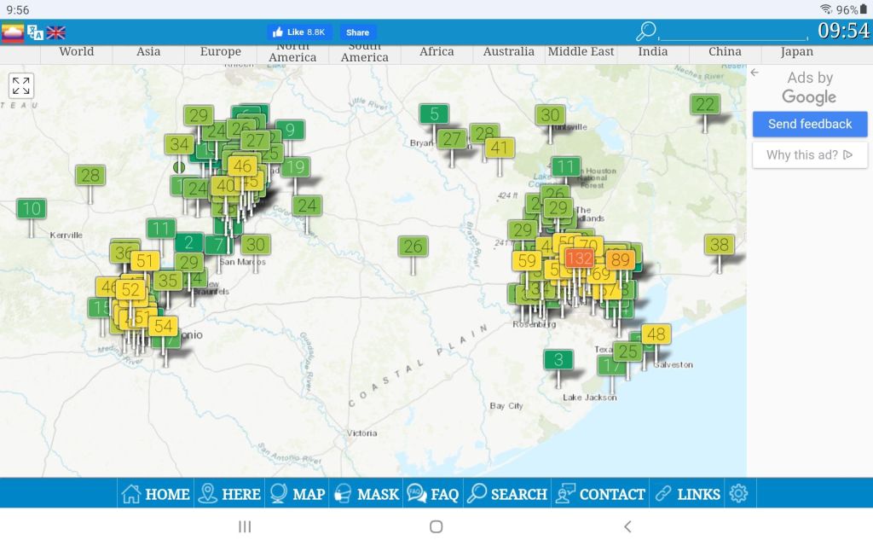Click the AQI cloud logo icon
This screenshot has height=546, width=873.
click(13, 32)
